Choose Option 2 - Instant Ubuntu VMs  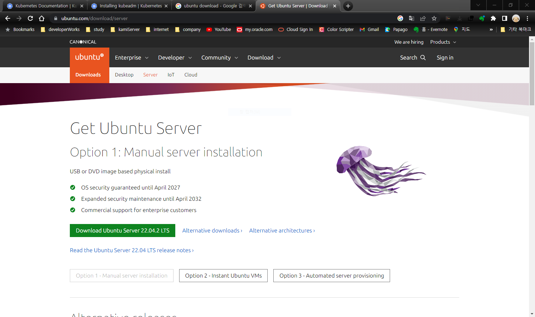(223, 275)
